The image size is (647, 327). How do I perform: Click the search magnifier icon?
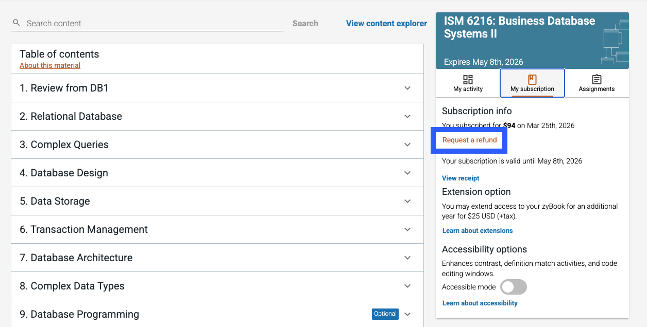coord(16,23)
